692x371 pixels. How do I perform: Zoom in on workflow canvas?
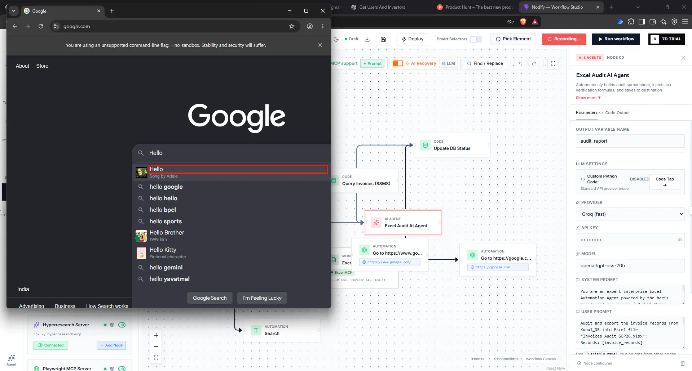pos(156,335)
